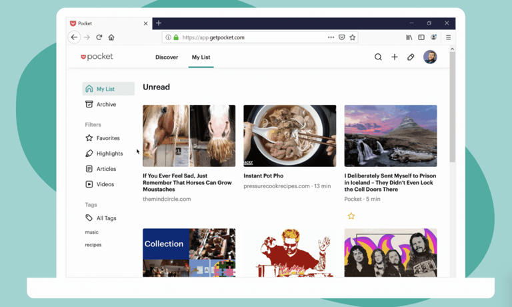Open the Firefox hamburger menu
Image resolution: width=512 pixels, height=307 pixels.
[x=448, y=37]
